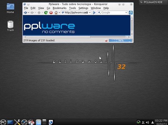Open the Bookmarks menu

(x=60, y=8)
